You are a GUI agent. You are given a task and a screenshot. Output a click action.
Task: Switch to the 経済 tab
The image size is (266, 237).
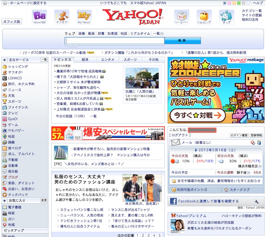(85, 60)
